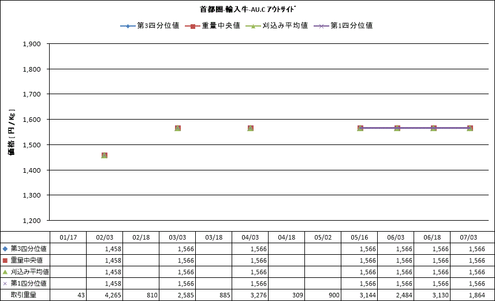Select the 重量中央値 legend entry above chart
495x301 pixels.
213,25
